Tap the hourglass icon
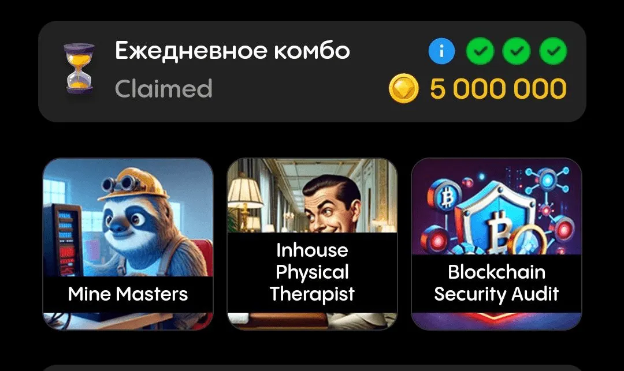 (x=79, y=69)
